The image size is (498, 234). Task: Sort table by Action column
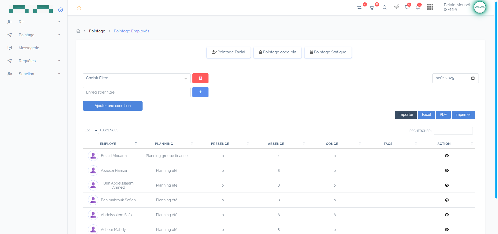(x=447, y=144)
